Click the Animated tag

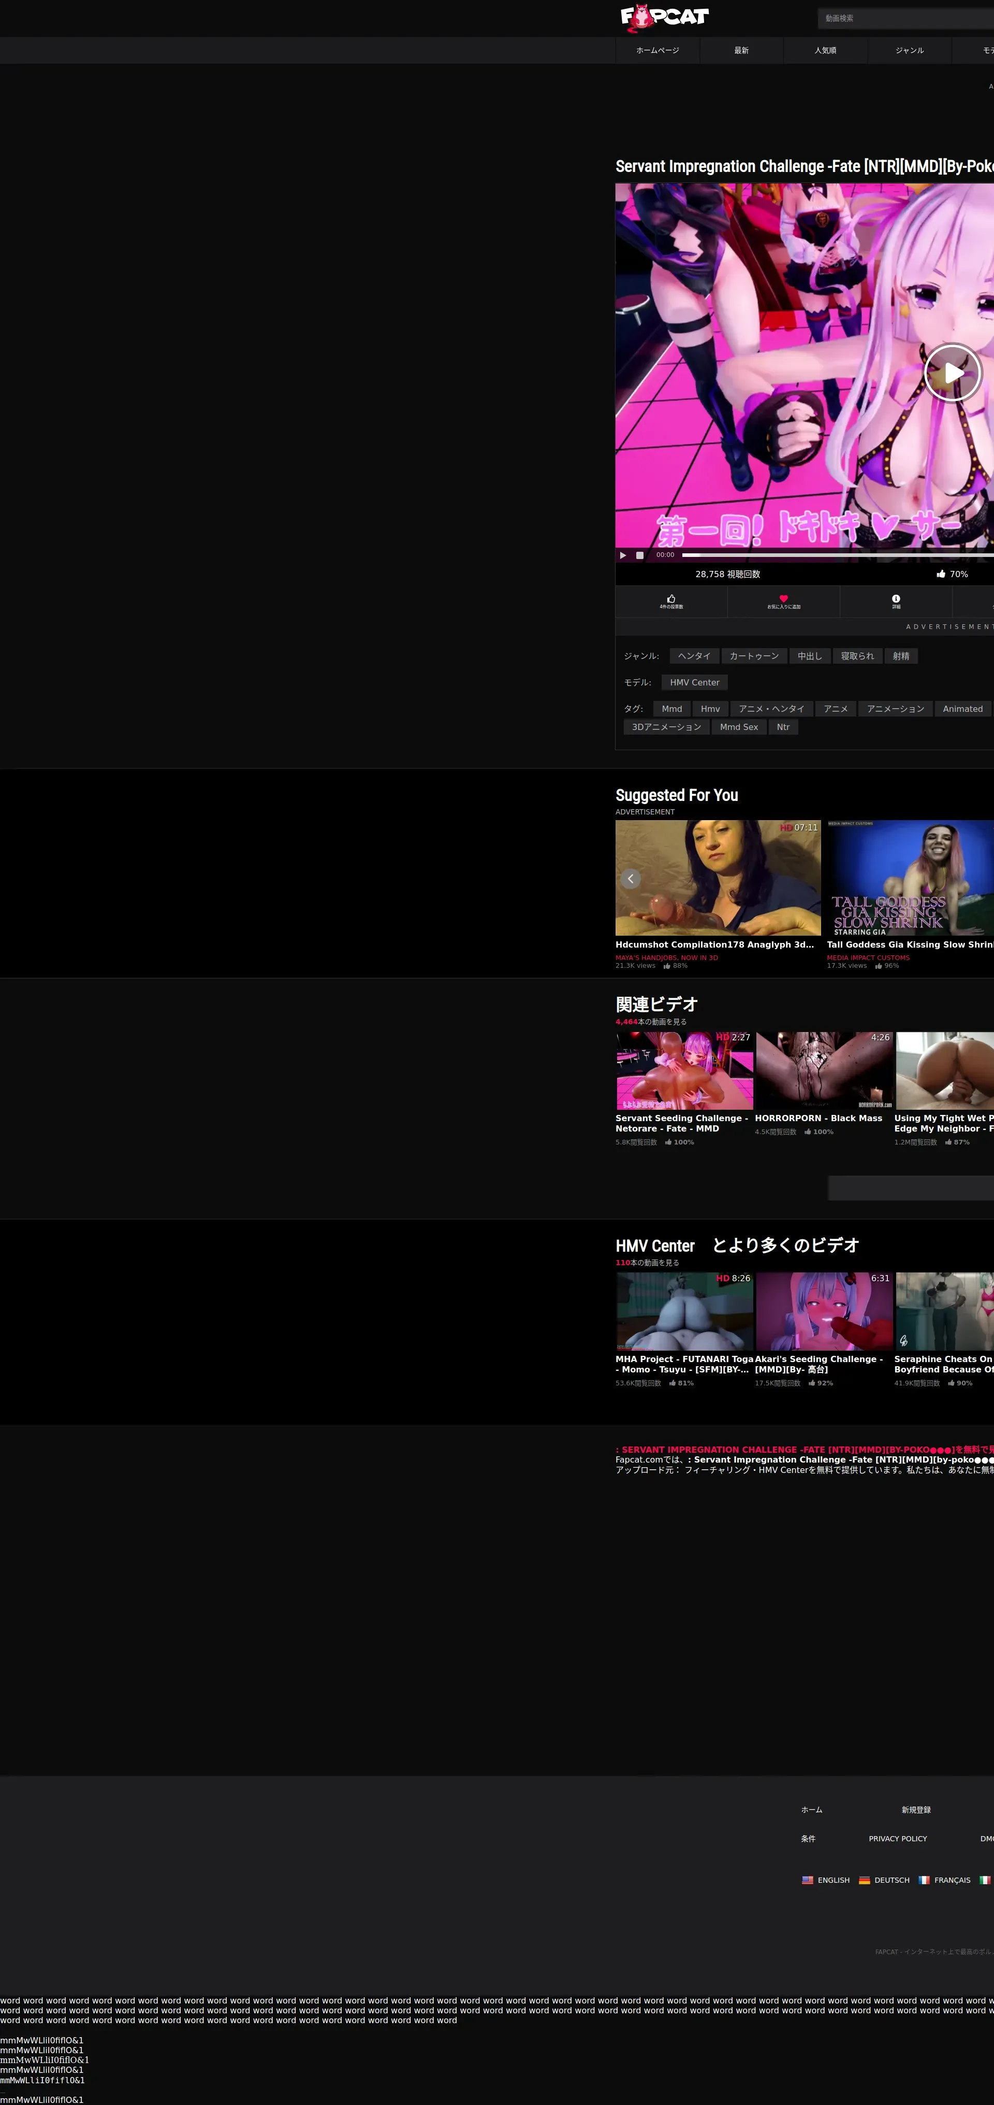963,708
